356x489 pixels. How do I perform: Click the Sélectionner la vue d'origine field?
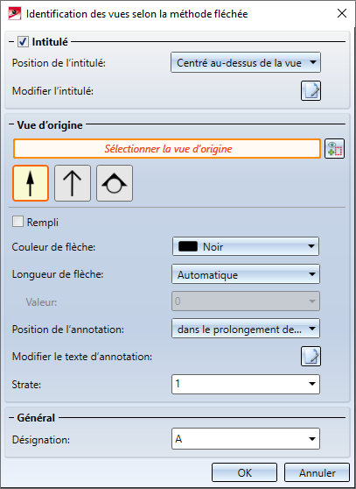[x=167, y=149]
